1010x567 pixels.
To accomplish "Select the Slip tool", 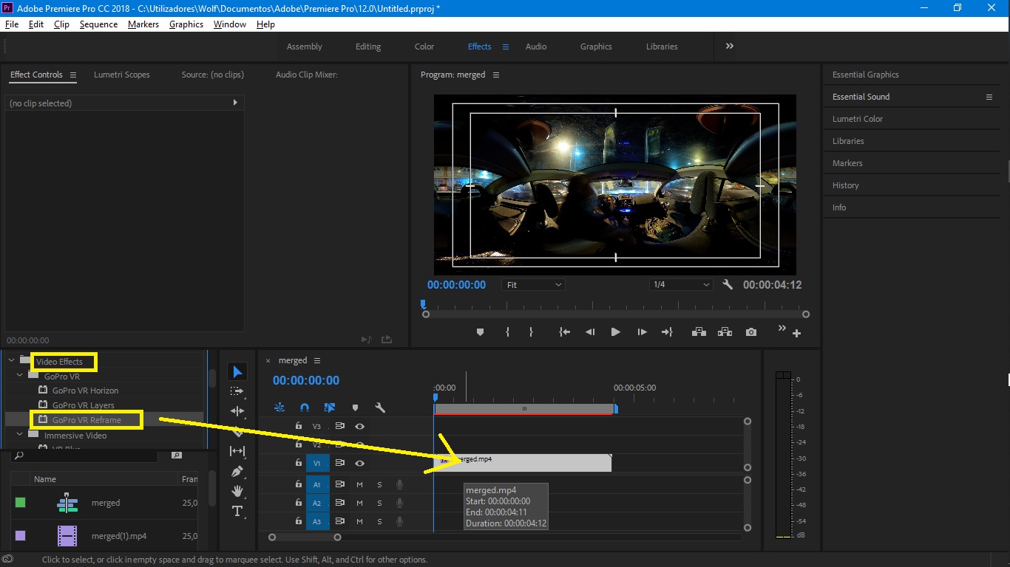I will (x=237, y=451).
